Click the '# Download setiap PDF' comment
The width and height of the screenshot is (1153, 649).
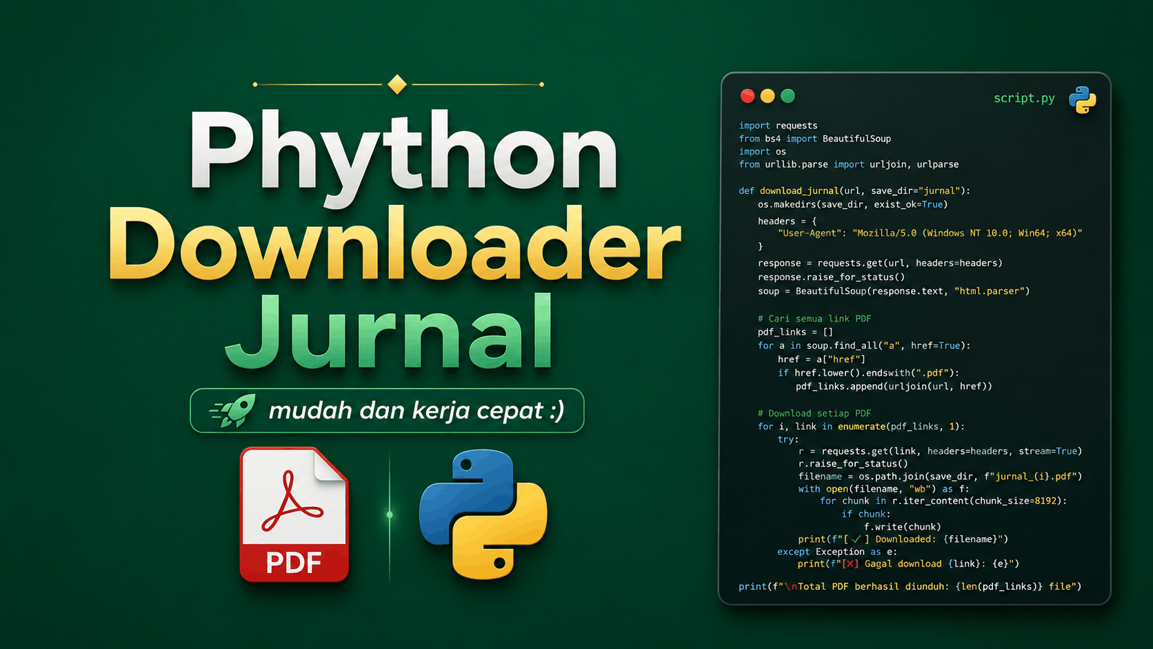(x=814, y=413)
